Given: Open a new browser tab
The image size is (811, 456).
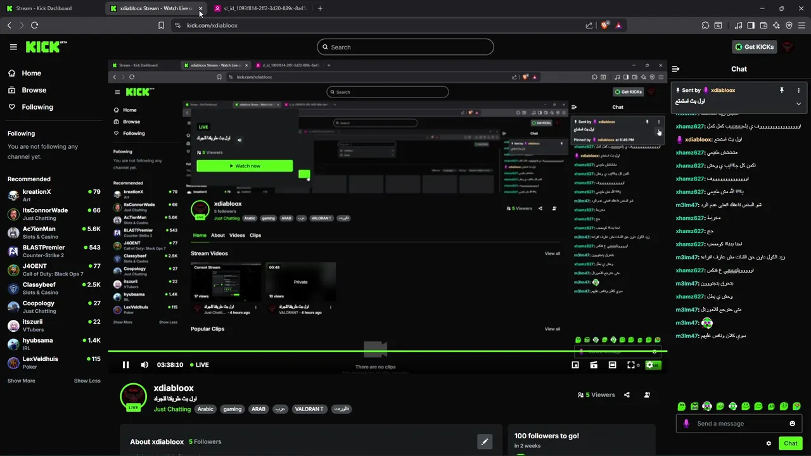Looking at the screenshot, I should [320, 8].
